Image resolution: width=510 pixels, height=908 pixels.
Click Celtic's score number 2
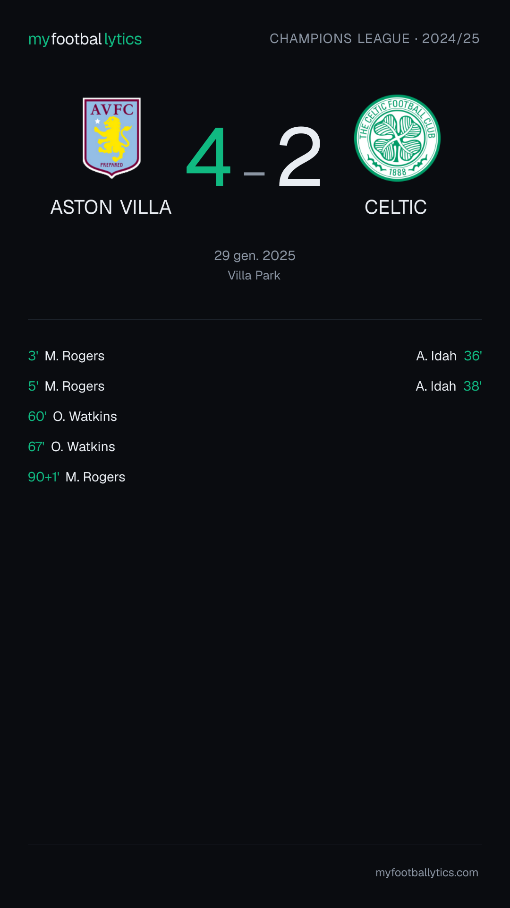pyautogui.click(x=300, y=157)
